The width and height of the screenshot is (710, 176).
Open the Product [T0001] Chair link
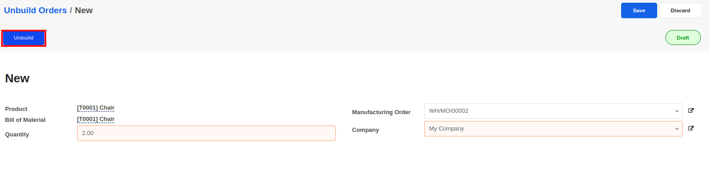96,108
